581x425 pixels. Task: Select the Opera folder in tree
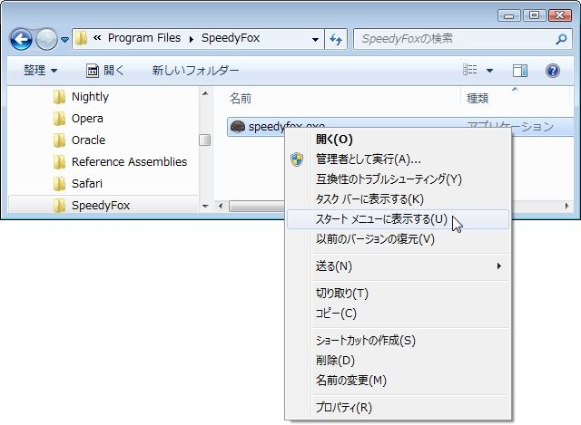pyautogui.click(x=87, y=119)
